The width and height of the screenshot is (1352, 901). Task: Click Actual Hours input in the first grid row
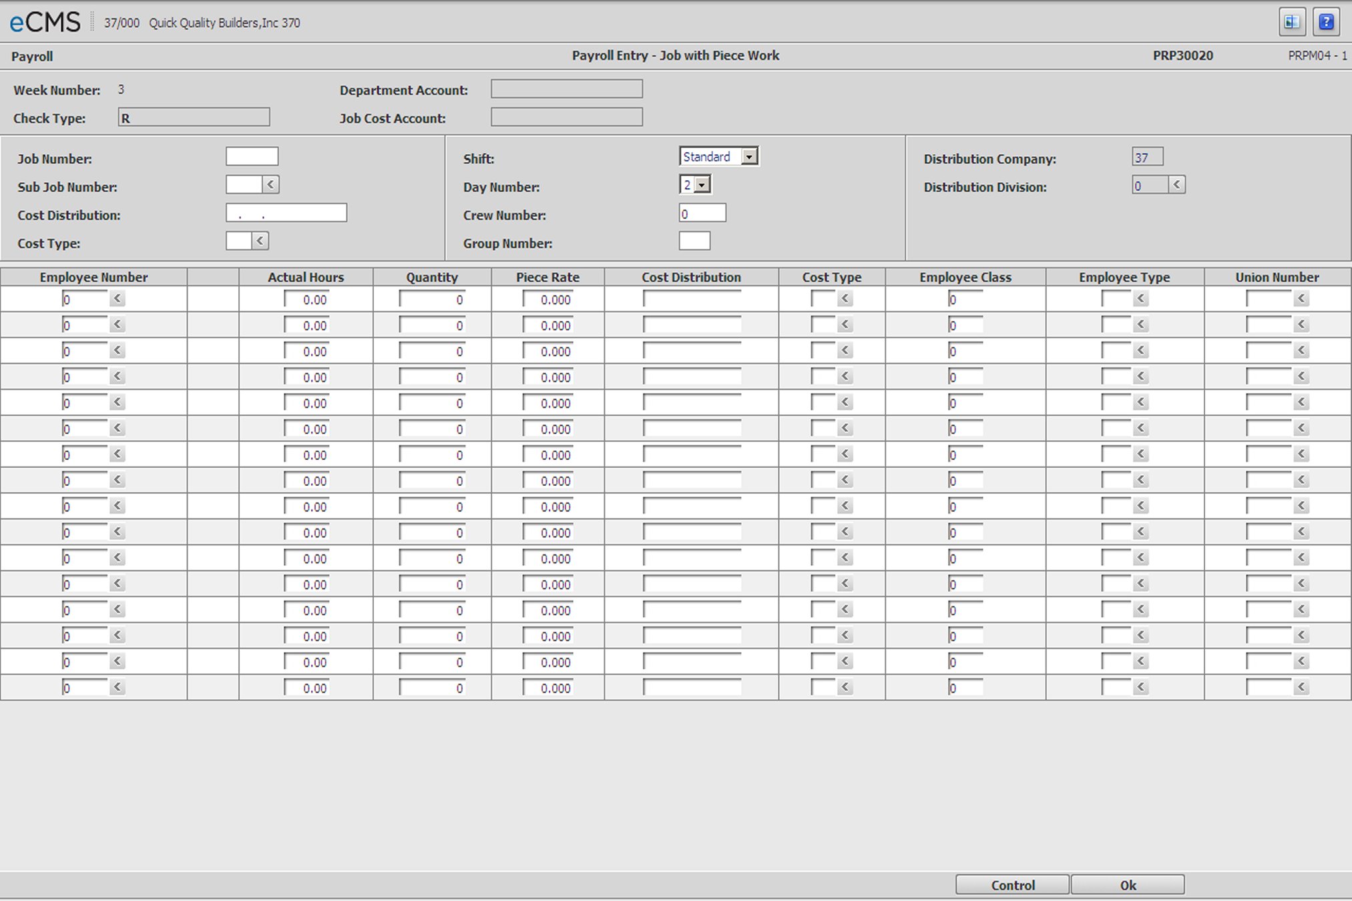pos(306,299)
